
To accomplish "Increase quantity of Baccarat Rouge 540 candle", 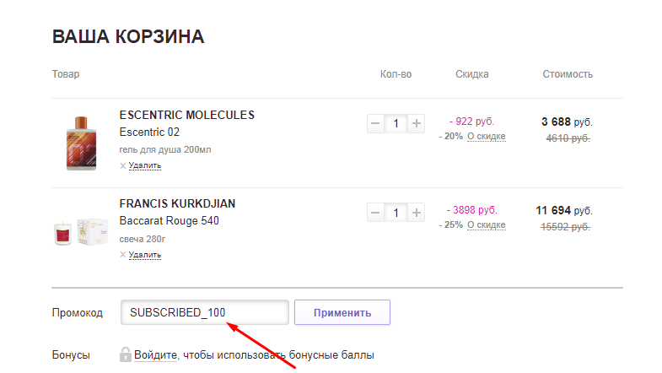I will (417, 213).
